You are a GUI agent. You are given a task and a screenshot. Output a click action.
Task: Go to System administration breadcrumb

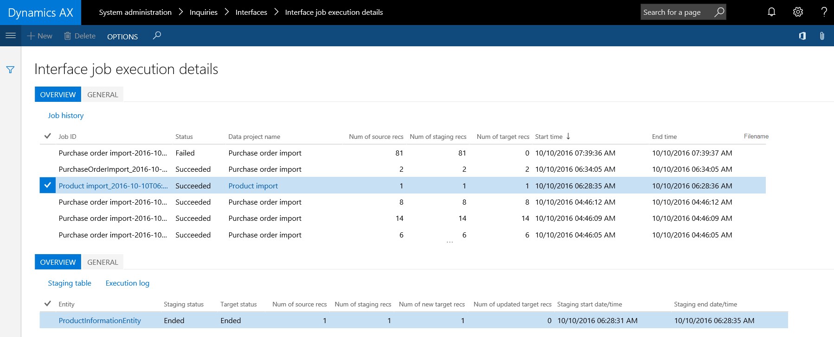(x=135, y=12)
